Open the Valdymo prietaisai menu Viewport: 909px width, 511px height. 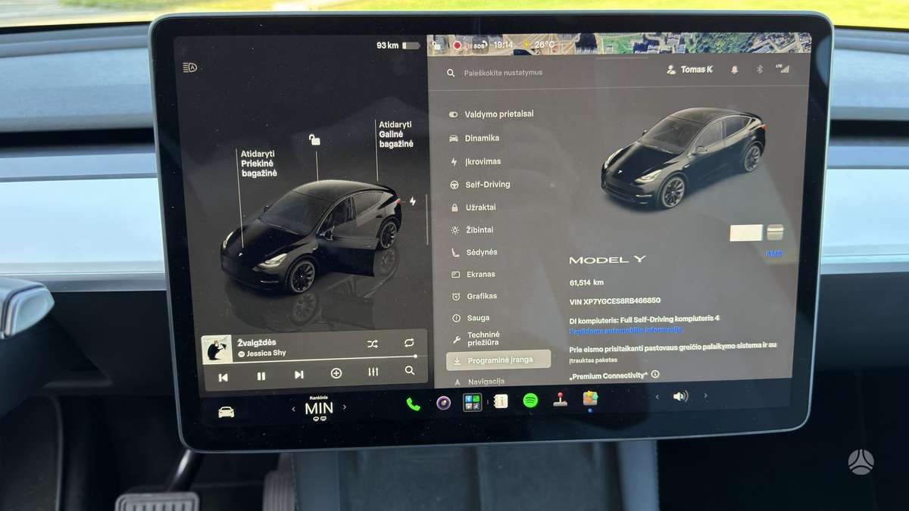point(492,114)
